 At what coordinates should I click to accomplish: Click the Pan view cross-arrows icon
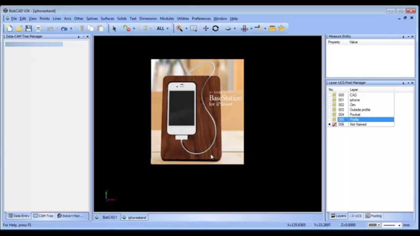coord(206,29)
